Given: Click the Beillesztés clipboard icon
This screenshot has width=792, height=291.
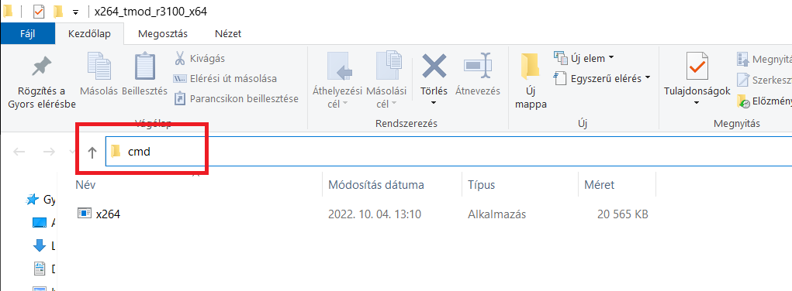Looking at the screenshot, I should point(144,66).
